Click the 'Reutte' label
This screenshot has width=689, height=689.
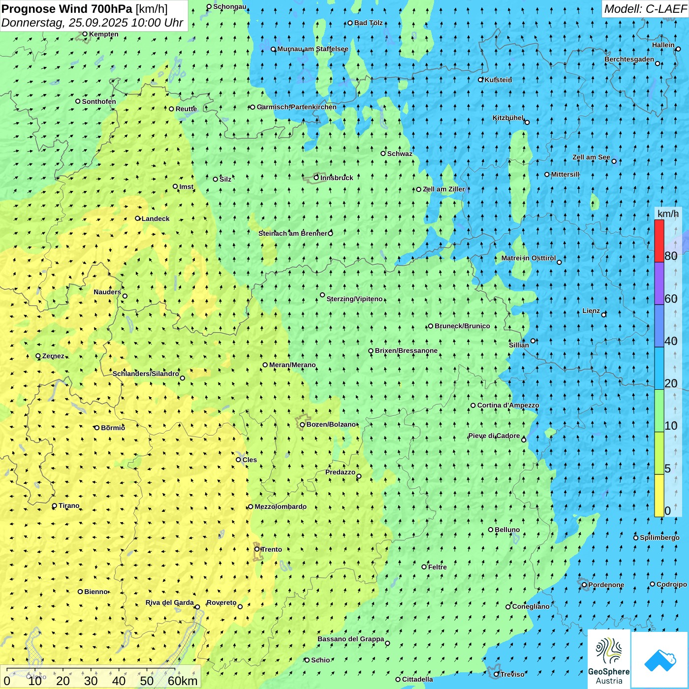pos(186,109)
